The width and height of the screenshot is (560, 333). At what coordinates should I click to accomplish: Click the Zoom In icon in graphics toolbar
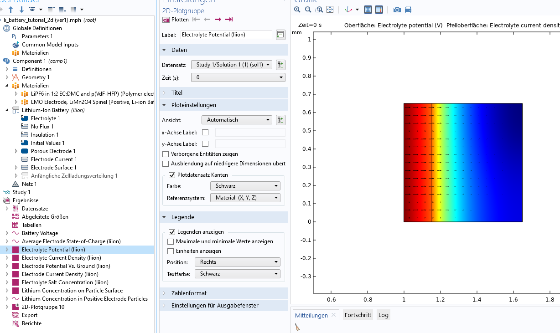297,10
